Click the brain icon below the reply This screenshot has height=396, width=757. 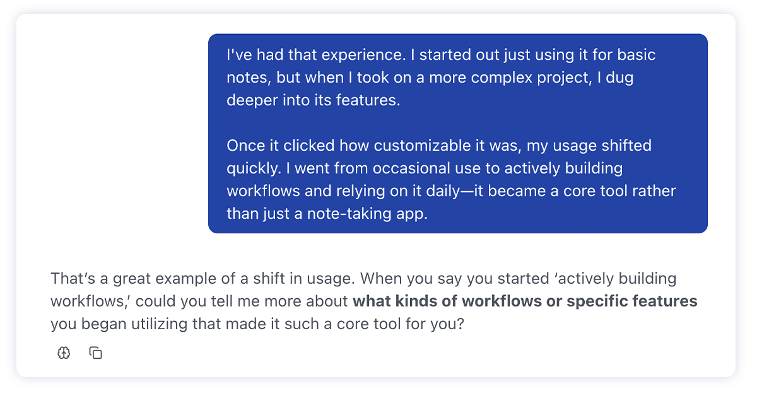point(64,353)
